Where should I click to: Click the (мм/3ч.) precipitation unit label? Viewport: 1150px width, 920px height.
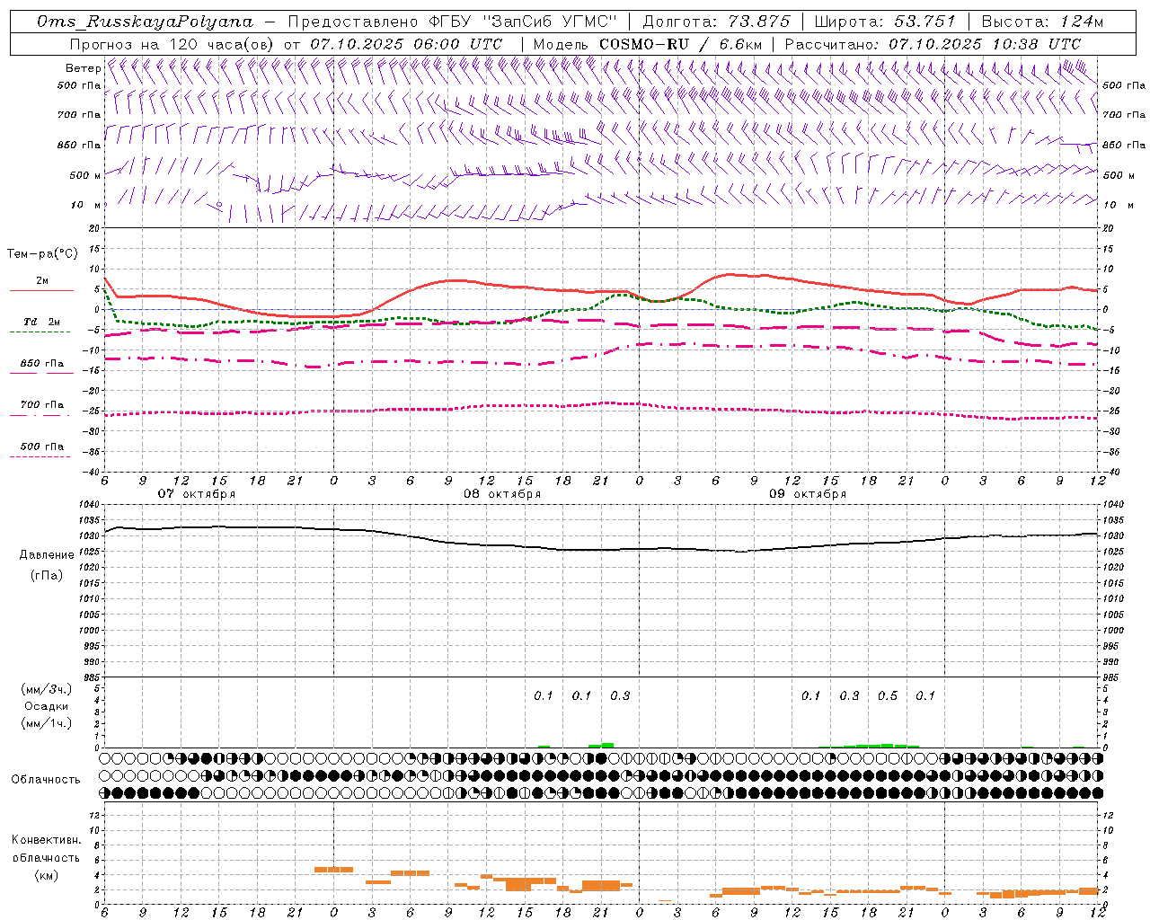tap(47, 689)
